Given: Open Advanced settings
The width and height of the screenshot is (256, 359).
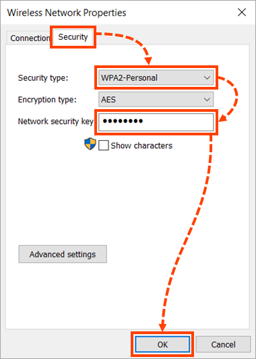Looking at the screenshot, I should (63, 254).
